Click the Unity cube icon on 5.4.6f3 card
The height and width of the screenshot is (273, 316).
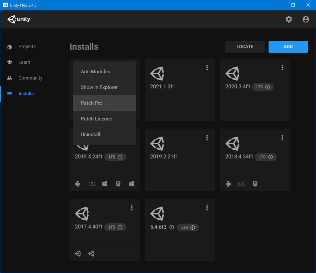pos(157,213)
